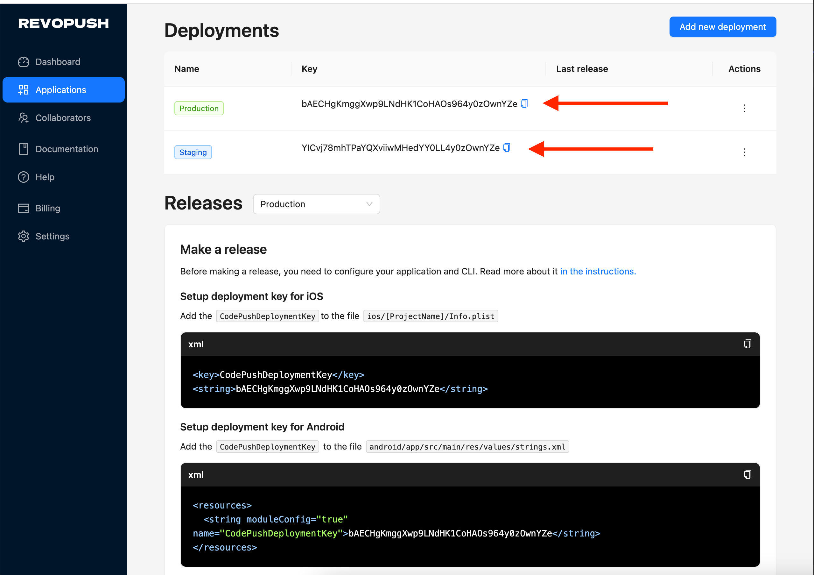Screen dimensions: 814x575
Task: Open the Billing page
Action: click(x=48, y=208)
